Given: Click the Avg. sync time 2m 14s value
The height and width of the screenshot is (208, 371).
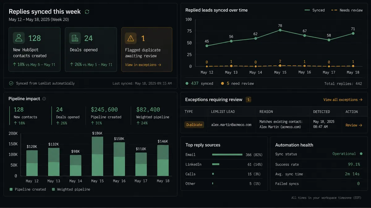Looking at the screenshot, I should click(x=352, y=174).
